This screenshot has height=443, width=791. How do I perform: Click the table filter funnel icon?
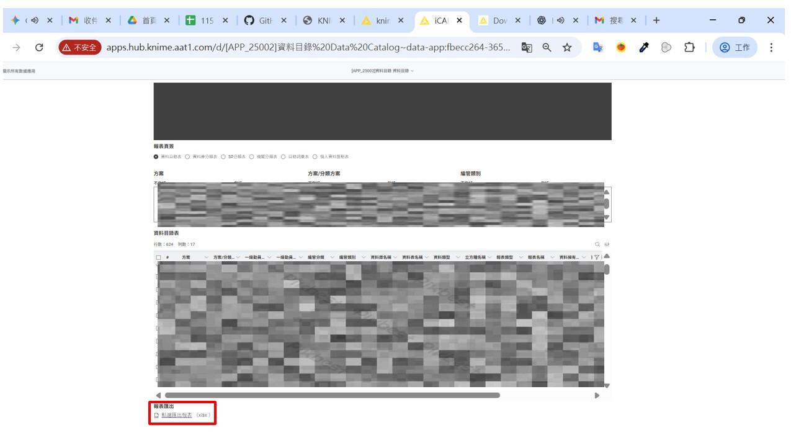597,257
